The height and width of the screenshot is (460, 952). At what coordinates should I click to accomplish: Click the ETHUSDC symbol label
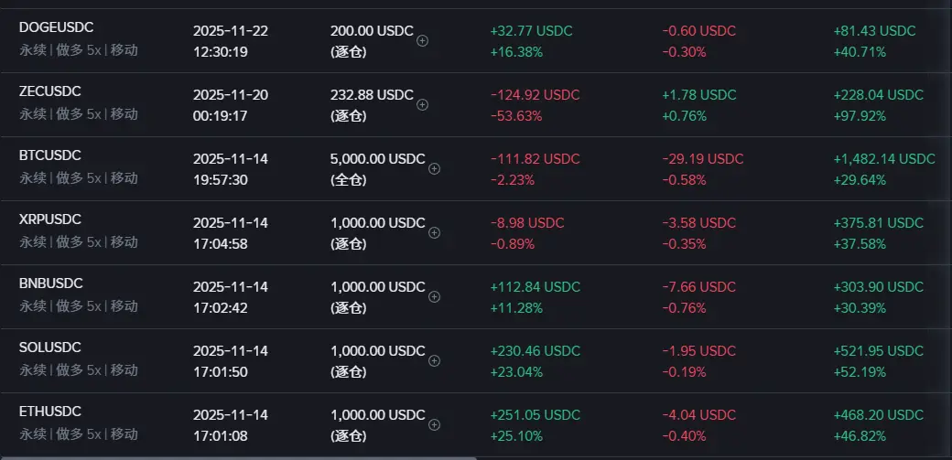tap(50, 412)
